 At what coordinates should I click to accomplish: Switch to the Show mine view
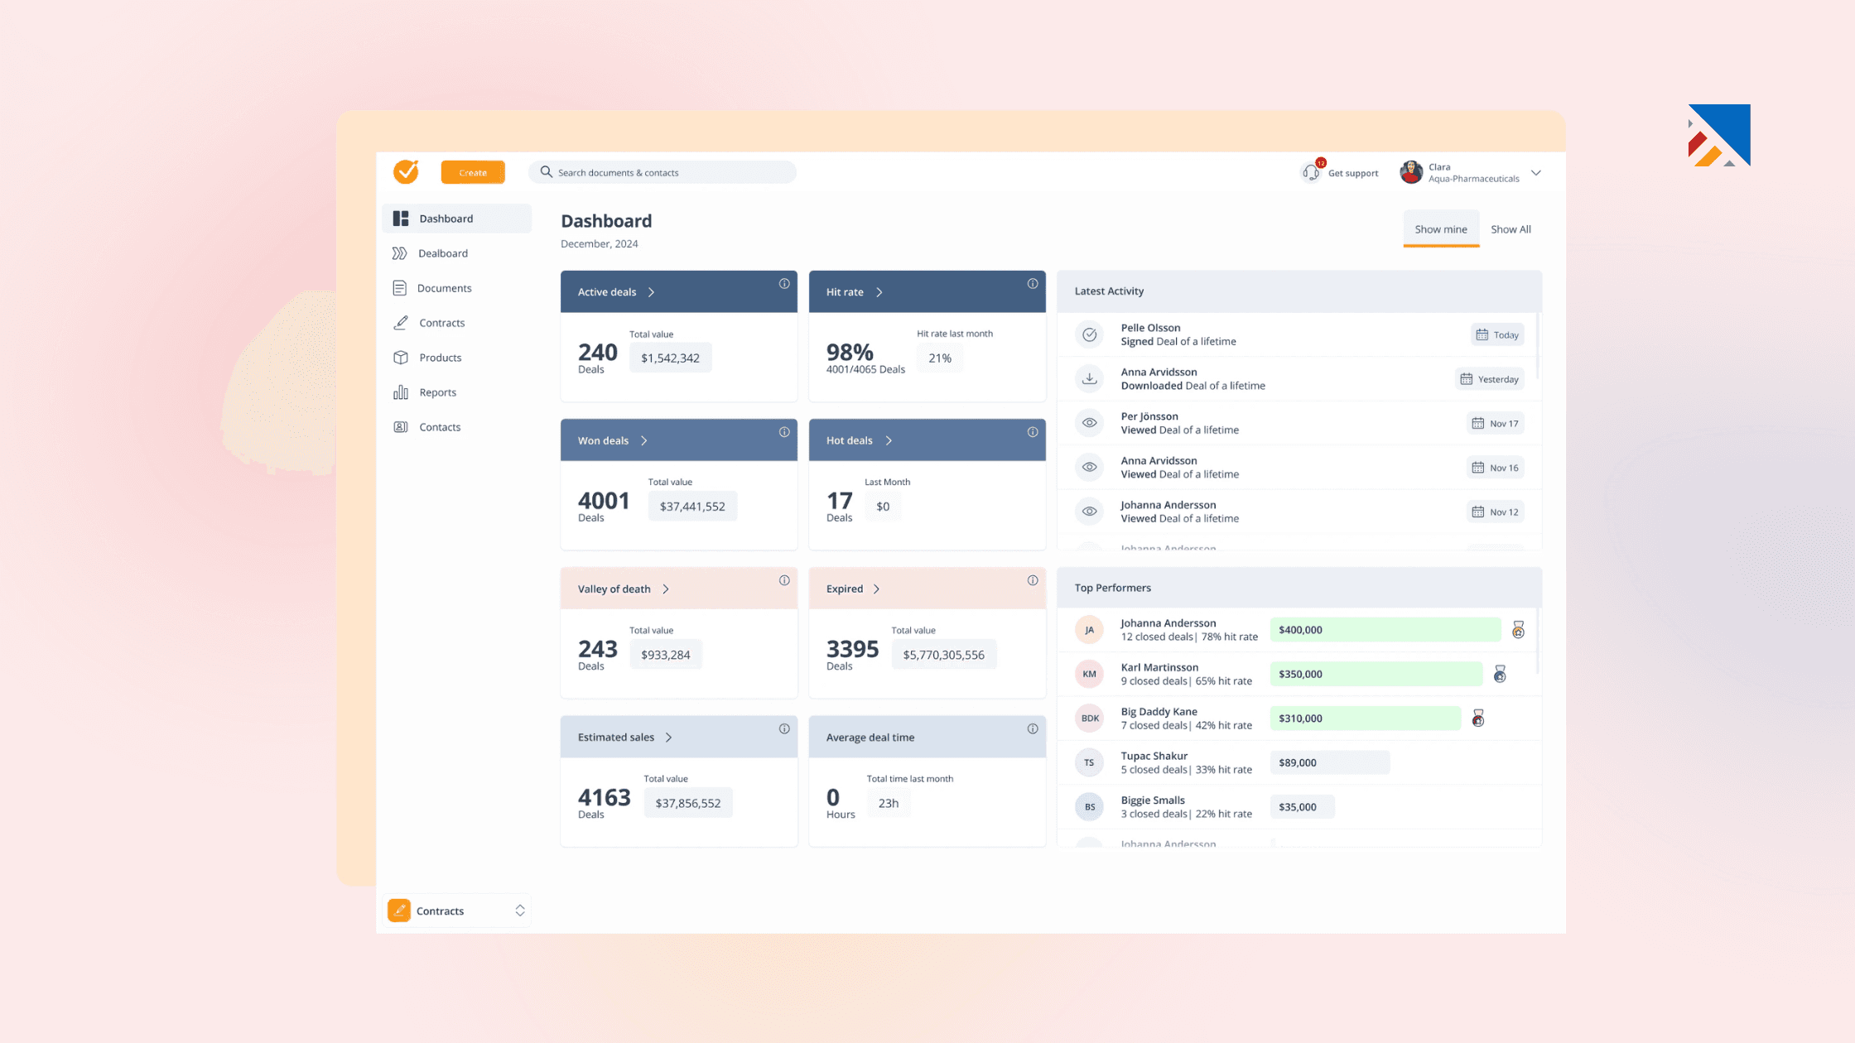click(x=1440, y=228)
